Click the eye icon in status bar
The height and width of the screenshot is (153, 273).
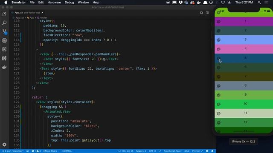tap(27, 151)
